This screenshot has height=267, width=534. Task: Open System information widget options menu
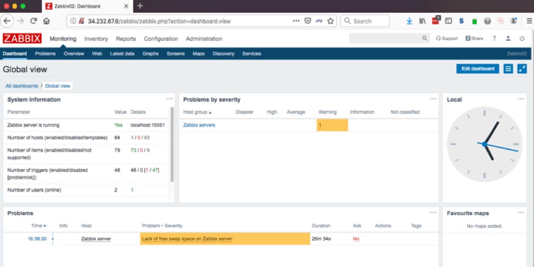[x=169, y=99]
